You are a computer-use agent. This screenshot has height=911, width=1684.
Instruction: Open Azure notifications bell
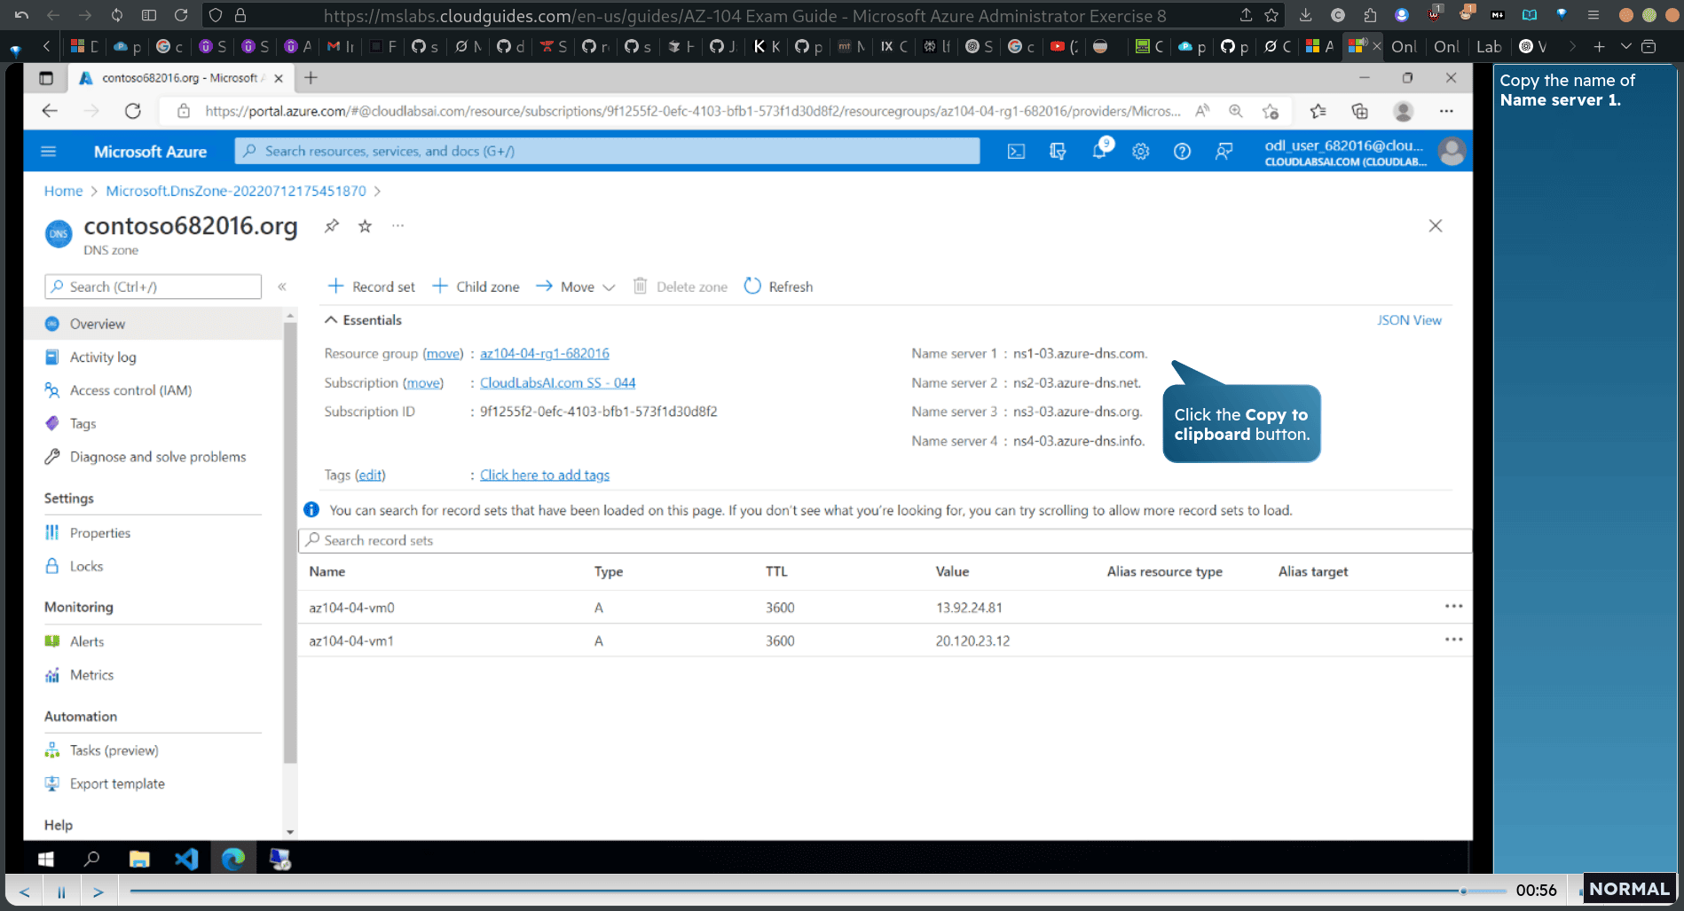1099,151
